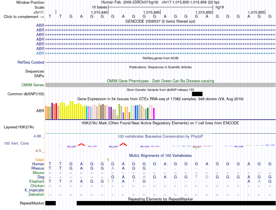Click the '10 bases' scale bar label
276x210 pixels.
coord(99,7)
